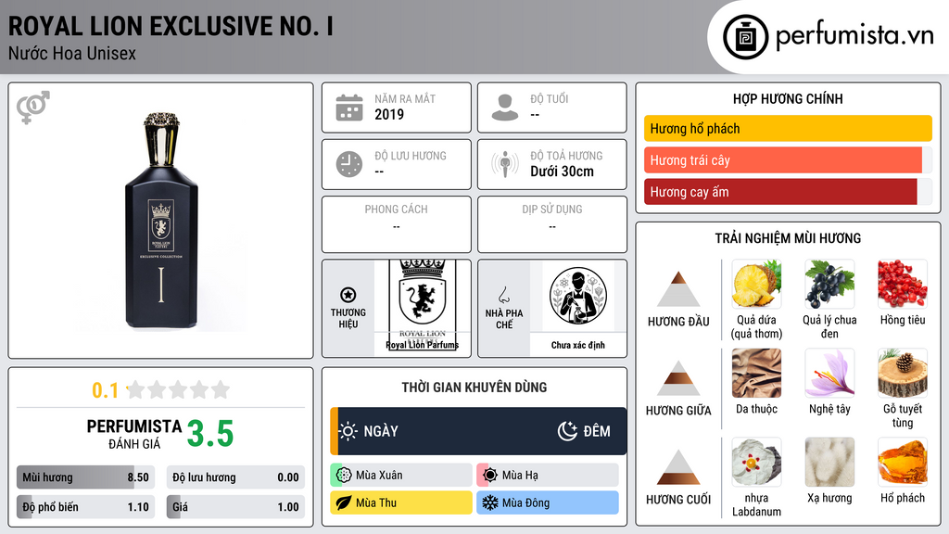Click the Hương trái cây accord bar
The width and height of the screenshot is (949, 534).
(x=782, y=160)
